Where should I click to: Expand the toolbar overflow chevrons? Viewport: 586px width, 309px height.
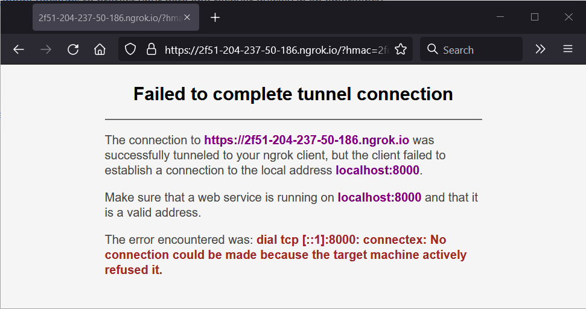540,50
